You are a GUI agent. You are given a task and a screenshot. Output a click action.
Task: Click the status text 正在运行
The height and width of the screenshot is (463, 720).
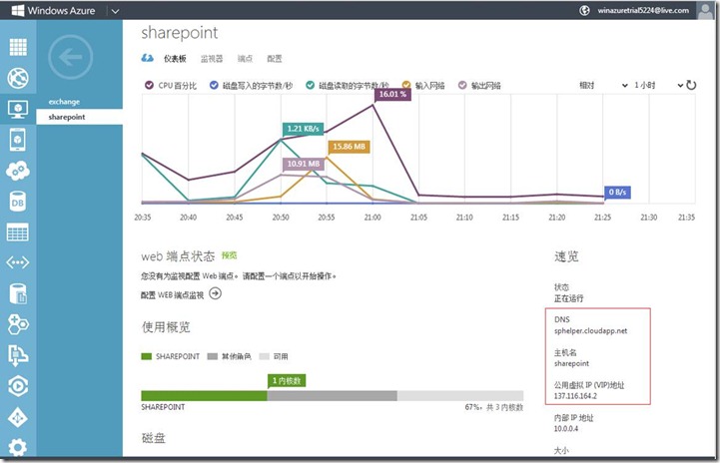click(568, 298)
